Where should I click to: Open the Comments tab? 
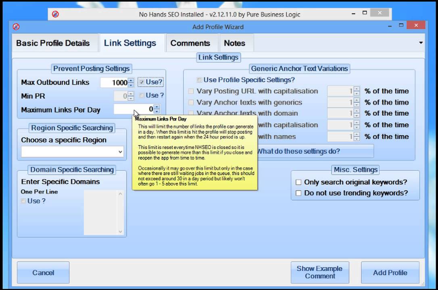(190, 43)
